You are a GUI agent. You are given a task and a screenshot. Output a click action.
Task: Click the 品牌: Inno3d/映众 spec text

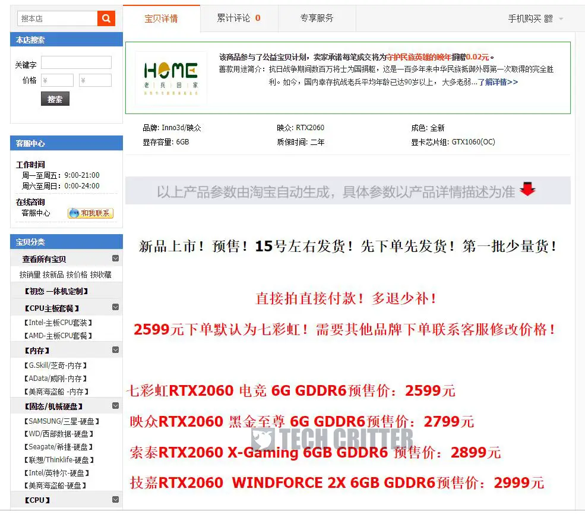172,128
